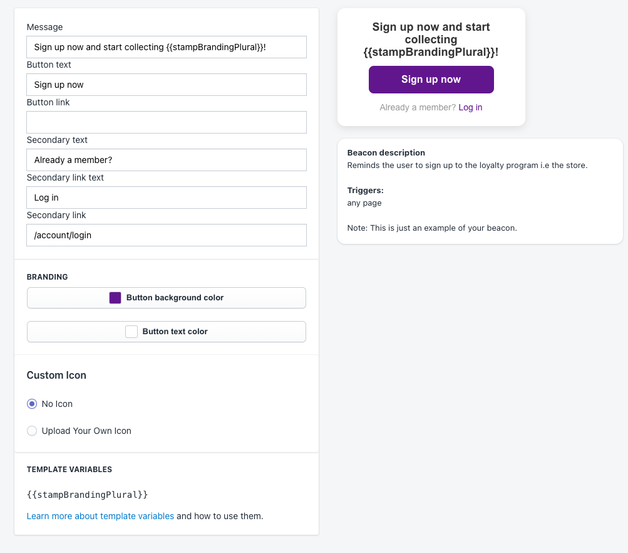Click the beacon preview headline text
The image size is (628, 553).
click(x=431, y=39)
